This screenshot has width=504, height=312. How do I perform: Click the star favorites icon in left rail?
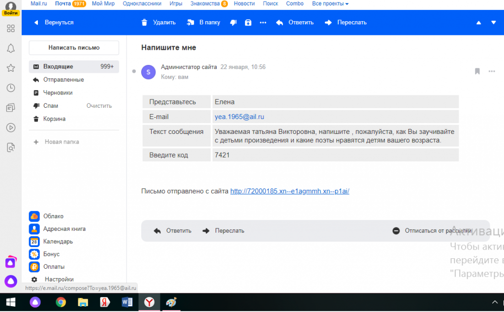point(10,68)
